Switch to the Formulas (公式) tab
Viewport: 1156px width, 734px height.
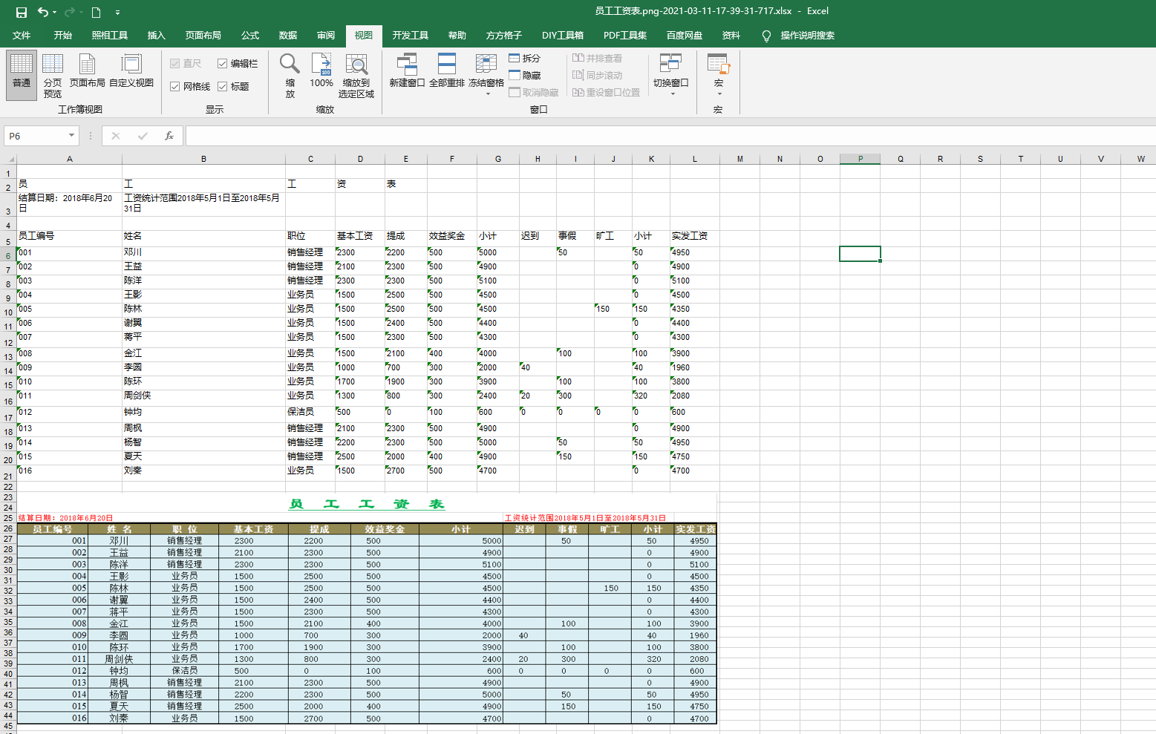coord(250,36)
